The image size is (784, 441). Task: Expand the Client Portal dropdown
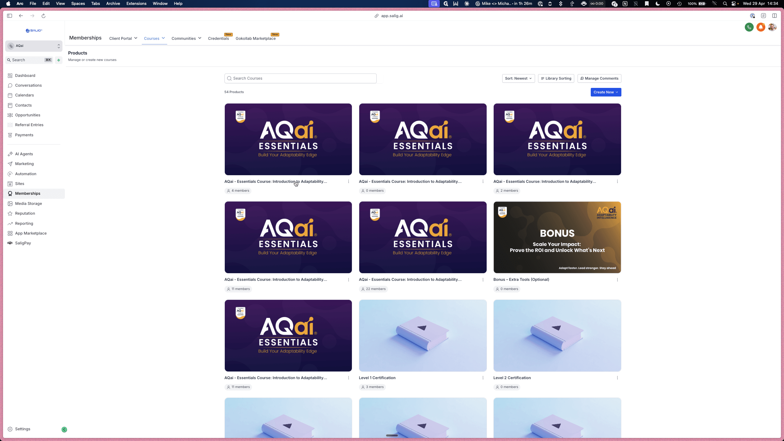point(123,38)
